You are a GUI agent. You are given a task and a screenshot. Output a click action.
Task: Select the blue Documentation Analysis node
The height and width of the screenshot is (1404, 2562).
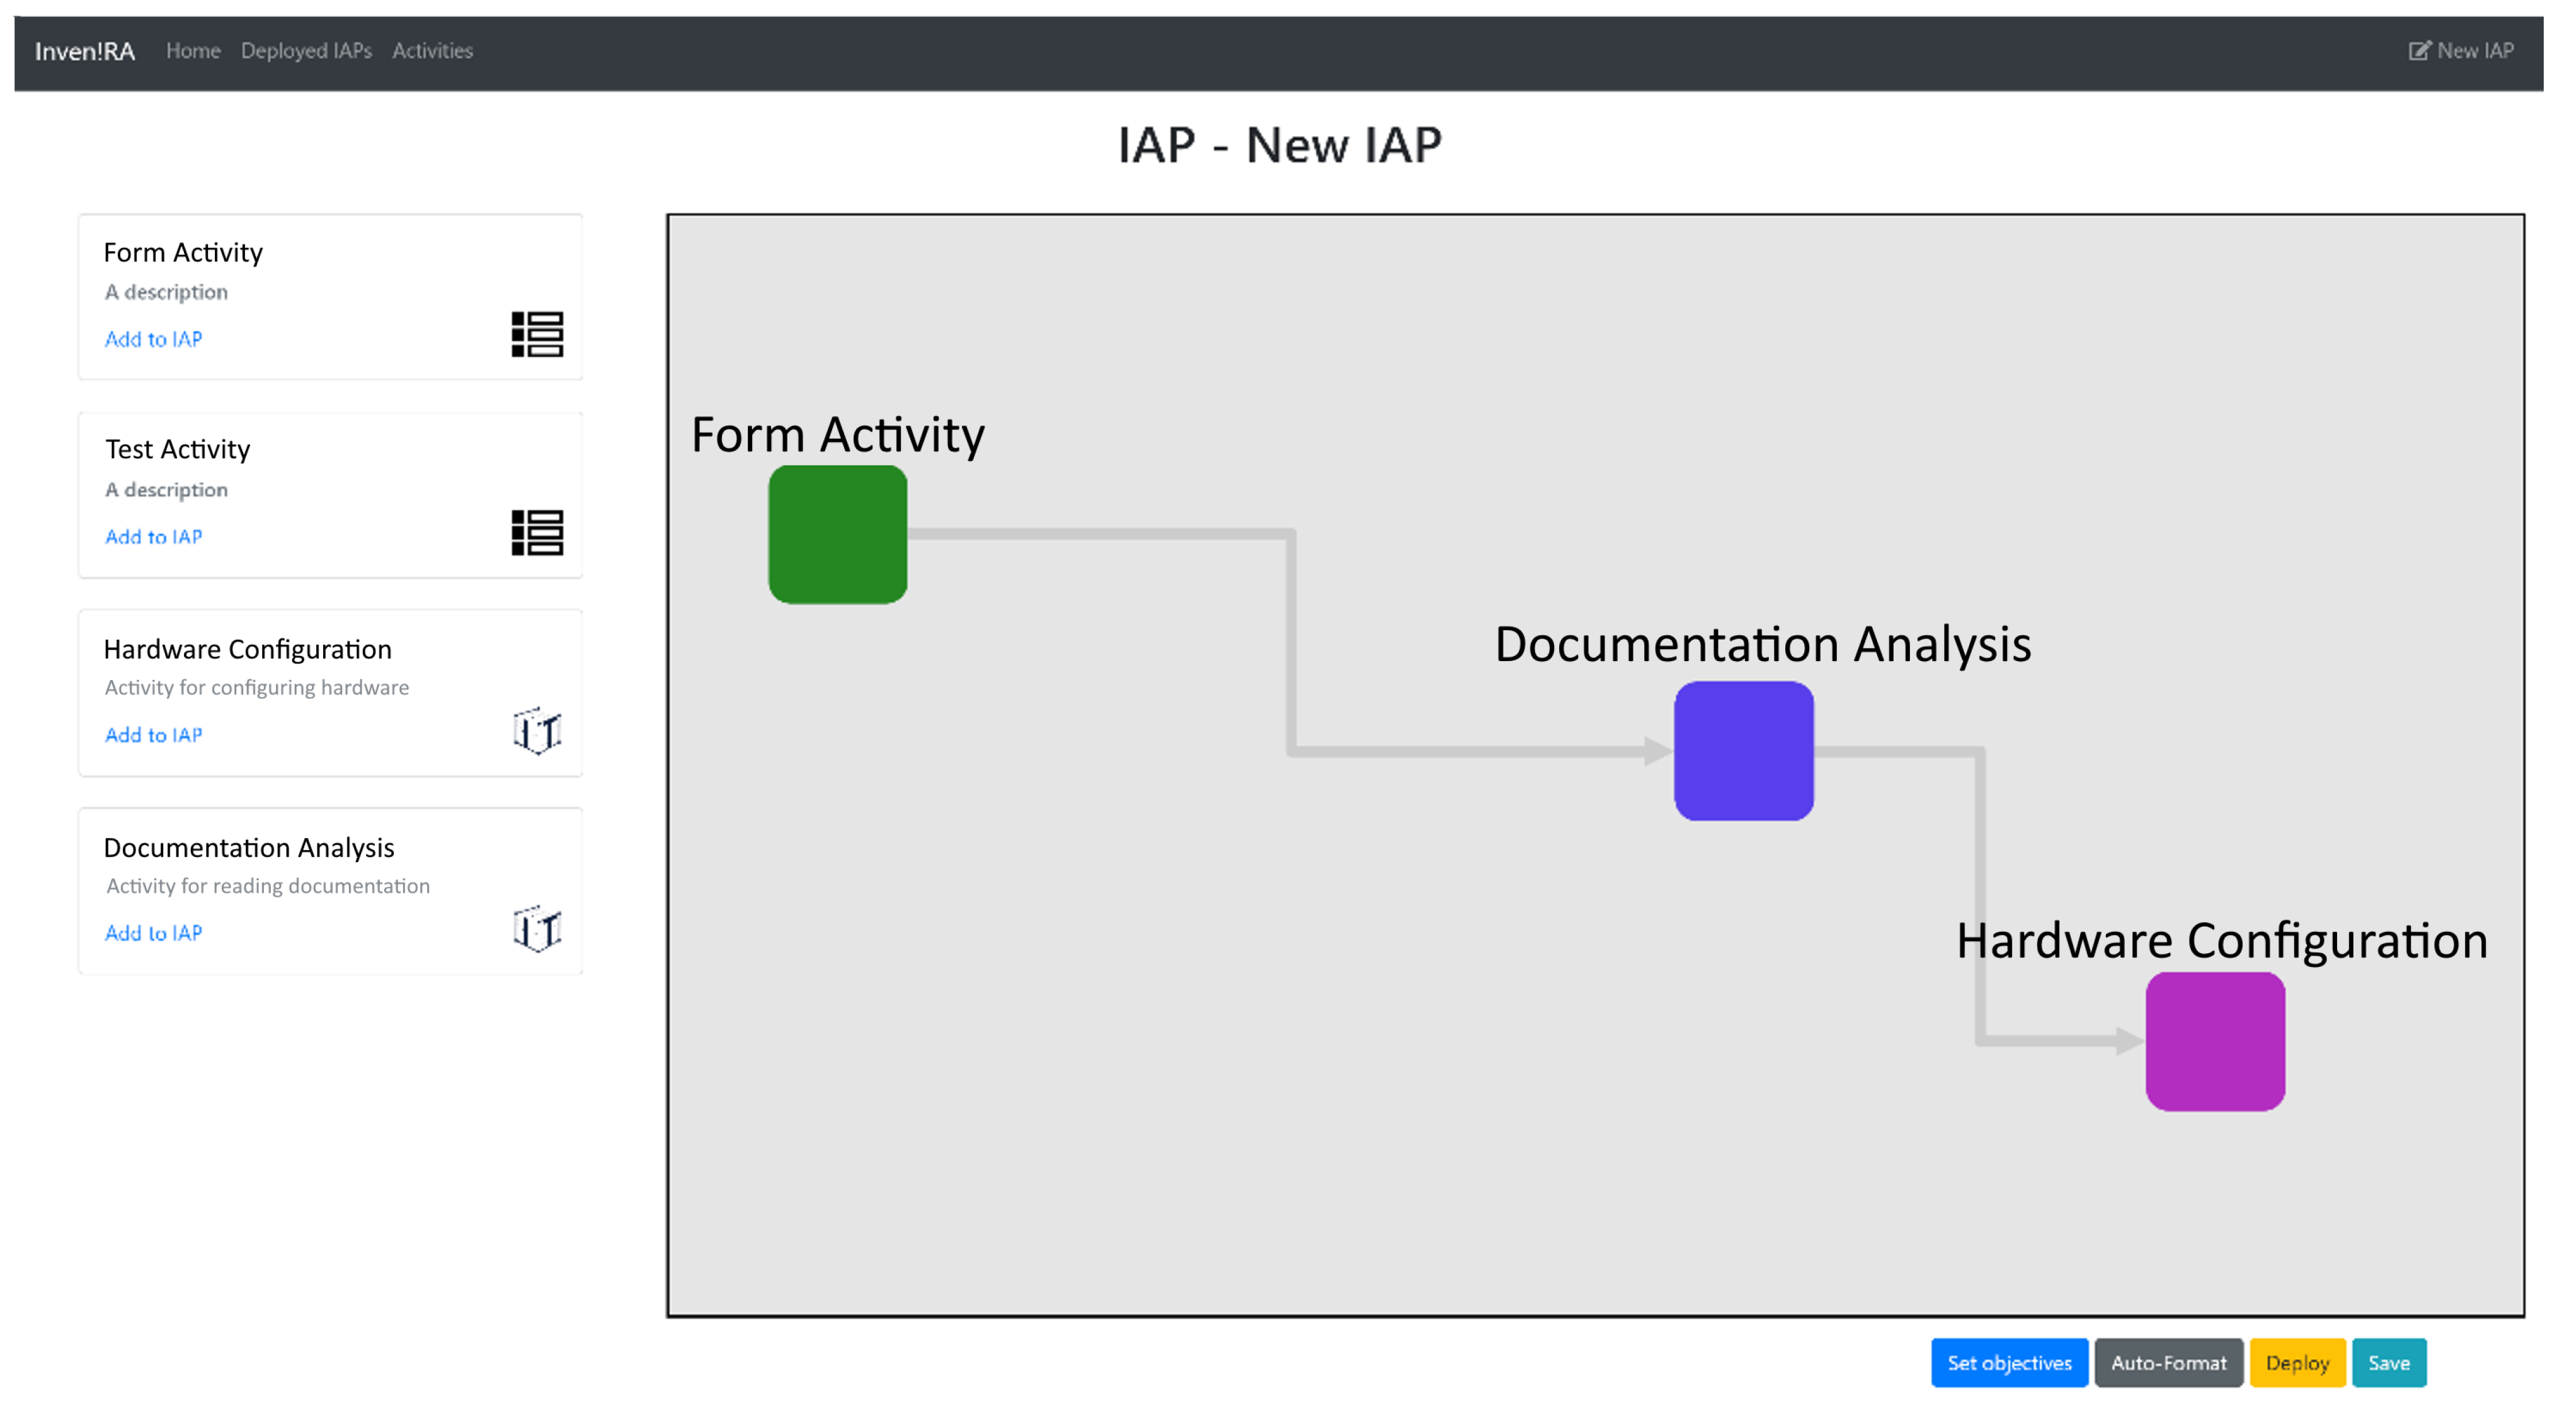(x=1744, y=750)
